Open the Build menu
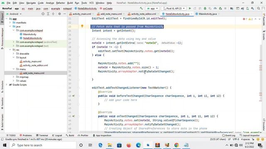 pyautogui.click(x=70, y=3)
